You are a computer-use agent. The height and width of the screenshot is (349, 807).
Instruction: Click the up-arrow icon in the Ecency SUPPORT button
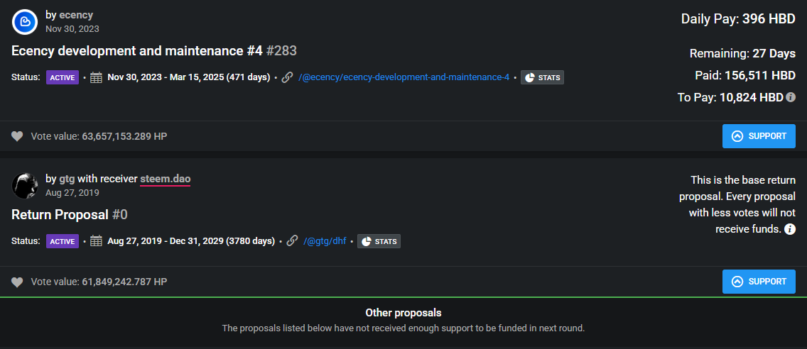pos(737,136)
